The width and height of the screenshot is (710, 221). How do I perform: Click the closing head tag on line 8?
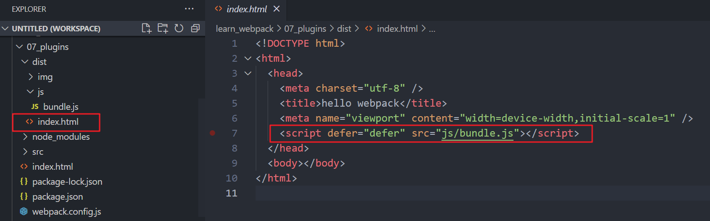tap(288, 148)
